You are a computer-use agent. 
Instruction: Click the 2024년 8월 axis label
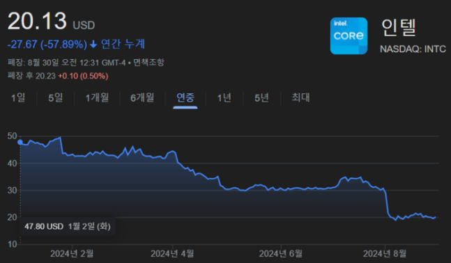tap(385, 254)
